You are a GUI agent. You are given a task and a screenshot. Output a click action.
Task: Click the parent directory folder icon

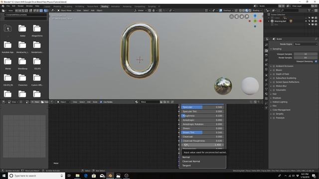click(x=7, y=29)
